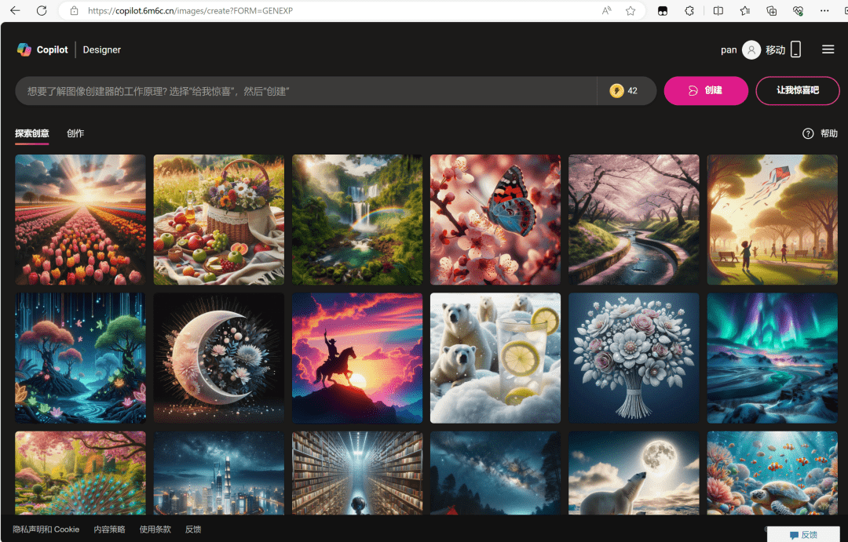
Task: Click the Copilot logo icon
Action: coord(24,49)
